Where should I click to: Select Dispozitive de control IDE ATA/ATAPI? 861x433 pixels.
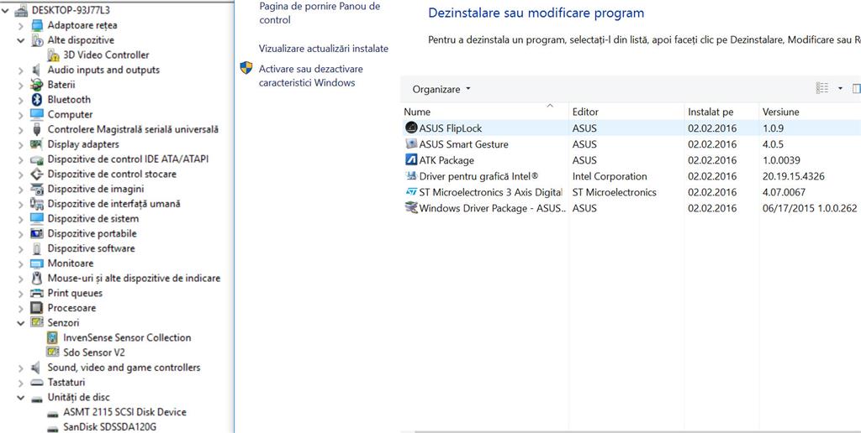pos(128,159)
